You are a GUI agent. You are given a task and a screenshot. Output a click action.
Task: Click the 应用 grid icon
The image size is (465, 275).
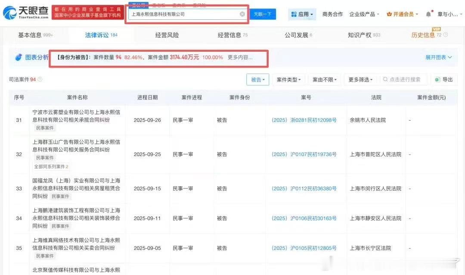click(x=294, y=14)
